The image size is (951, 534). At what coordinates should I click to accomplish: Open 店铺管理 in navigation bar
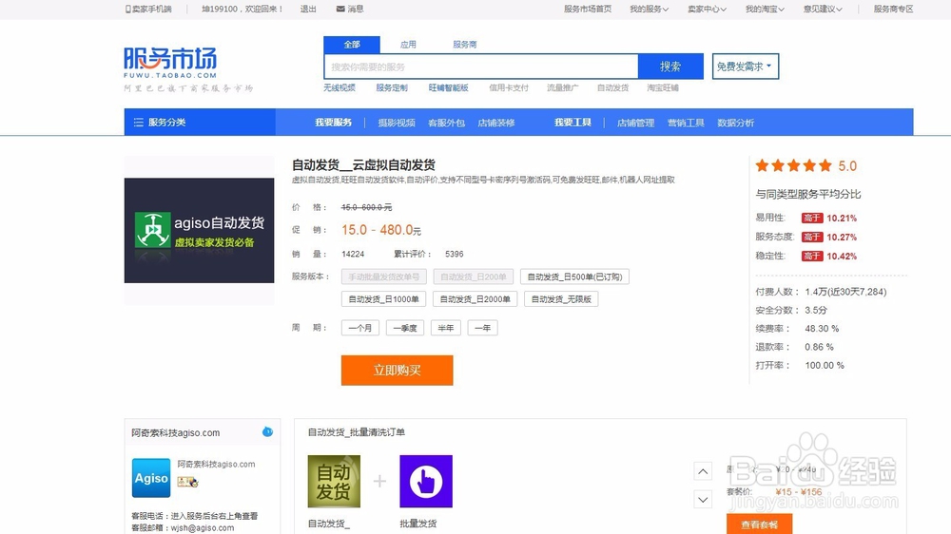coord(635,123)
